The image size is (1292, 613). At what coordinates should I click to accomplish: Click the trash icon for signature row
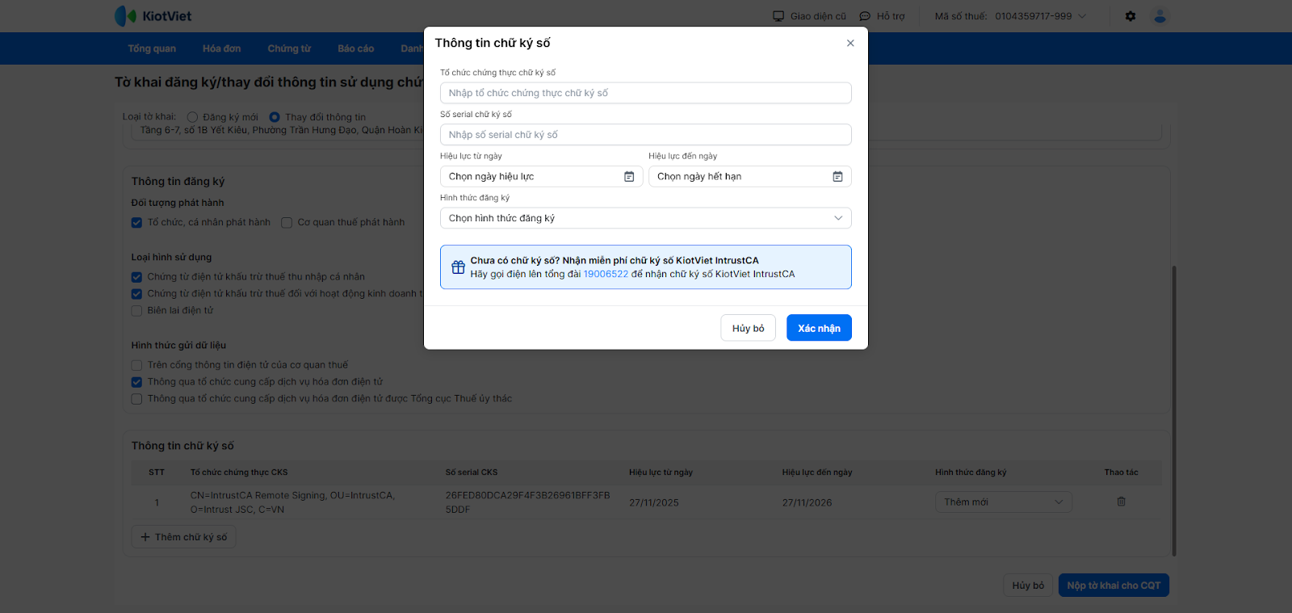point(1121,502)
